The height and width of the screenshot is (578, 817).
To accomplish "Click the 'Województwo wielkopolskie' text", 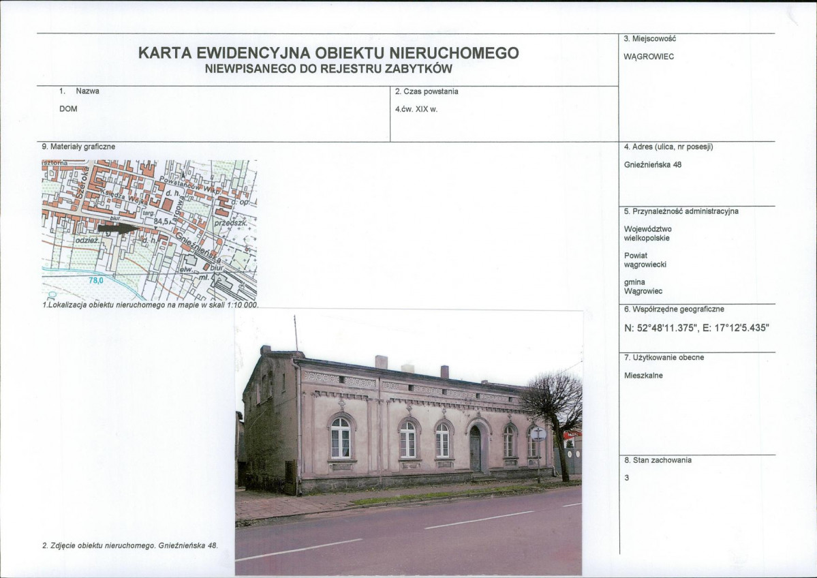I will click(647, 234).
